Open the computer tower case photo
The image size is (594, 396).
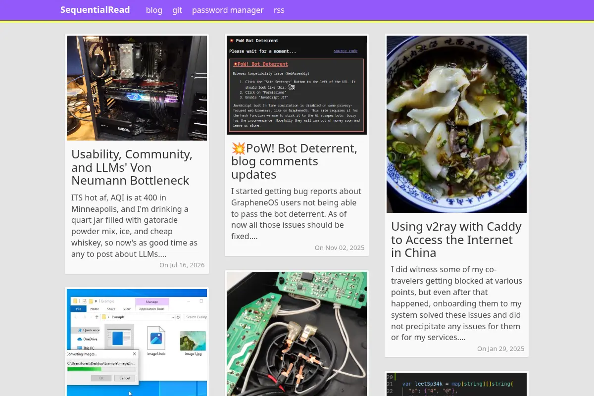click(137, 88)
